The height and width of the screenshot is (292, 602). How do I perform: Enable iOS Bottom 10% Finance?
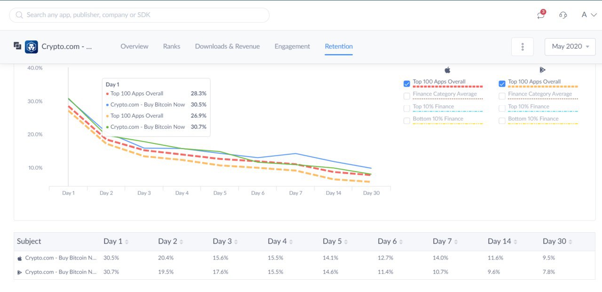pyautogui.click(x=407, y=121)
